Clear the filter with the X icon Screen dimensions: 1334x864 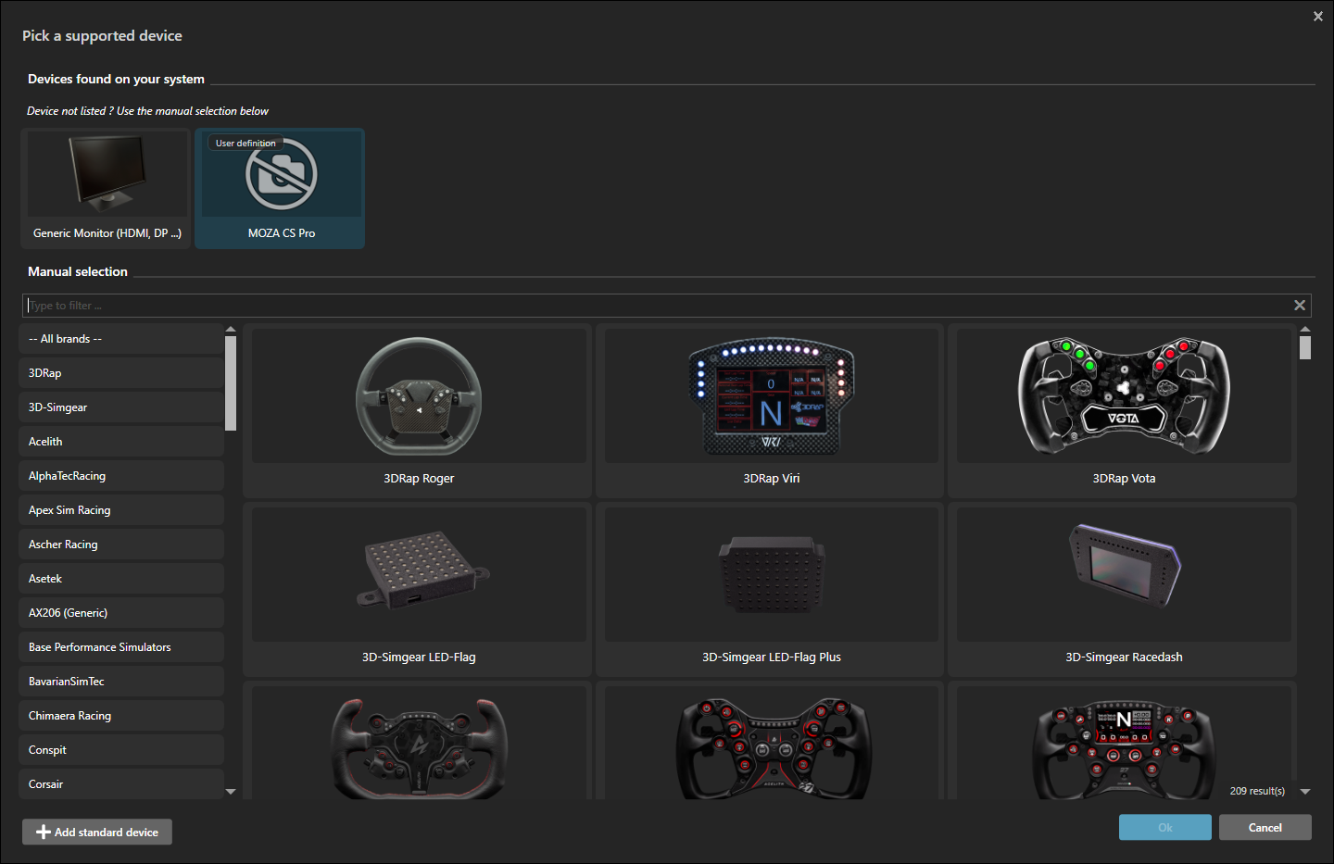tap(1300, 306)
